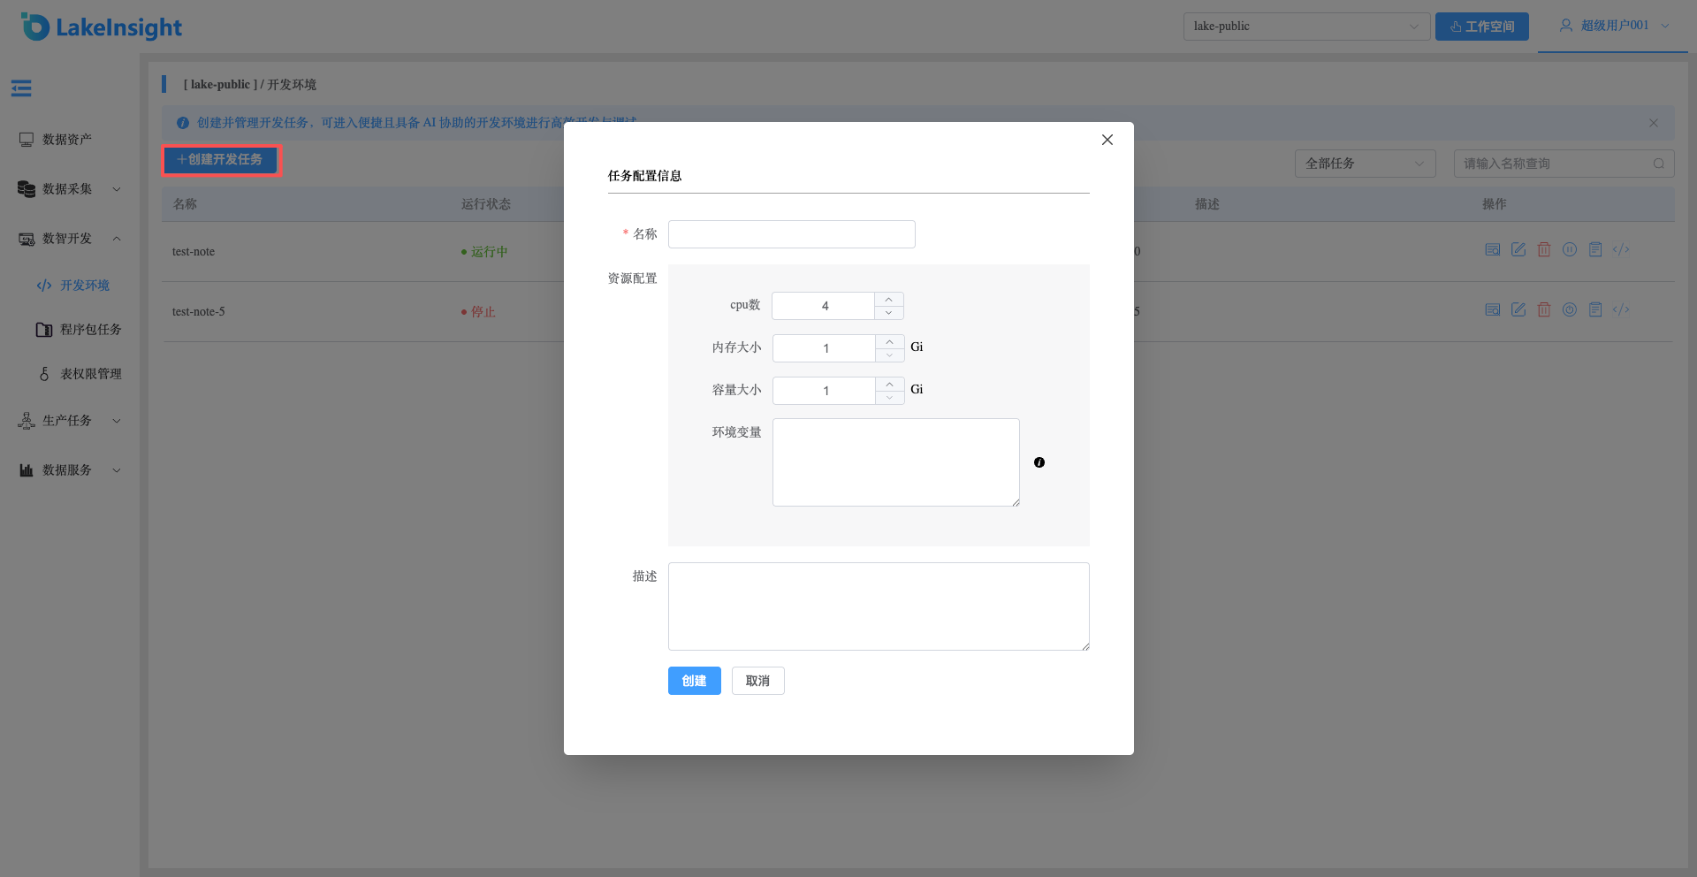Viewport: 1697px width, 877px height.
Task: Open the lake-public workspace dropdown
Action: (1306, 27)
